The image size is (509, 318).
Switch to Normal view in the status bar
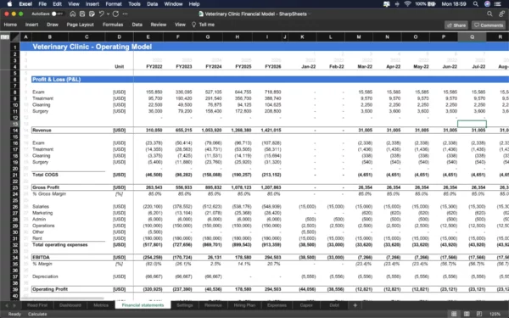[454, 314]
